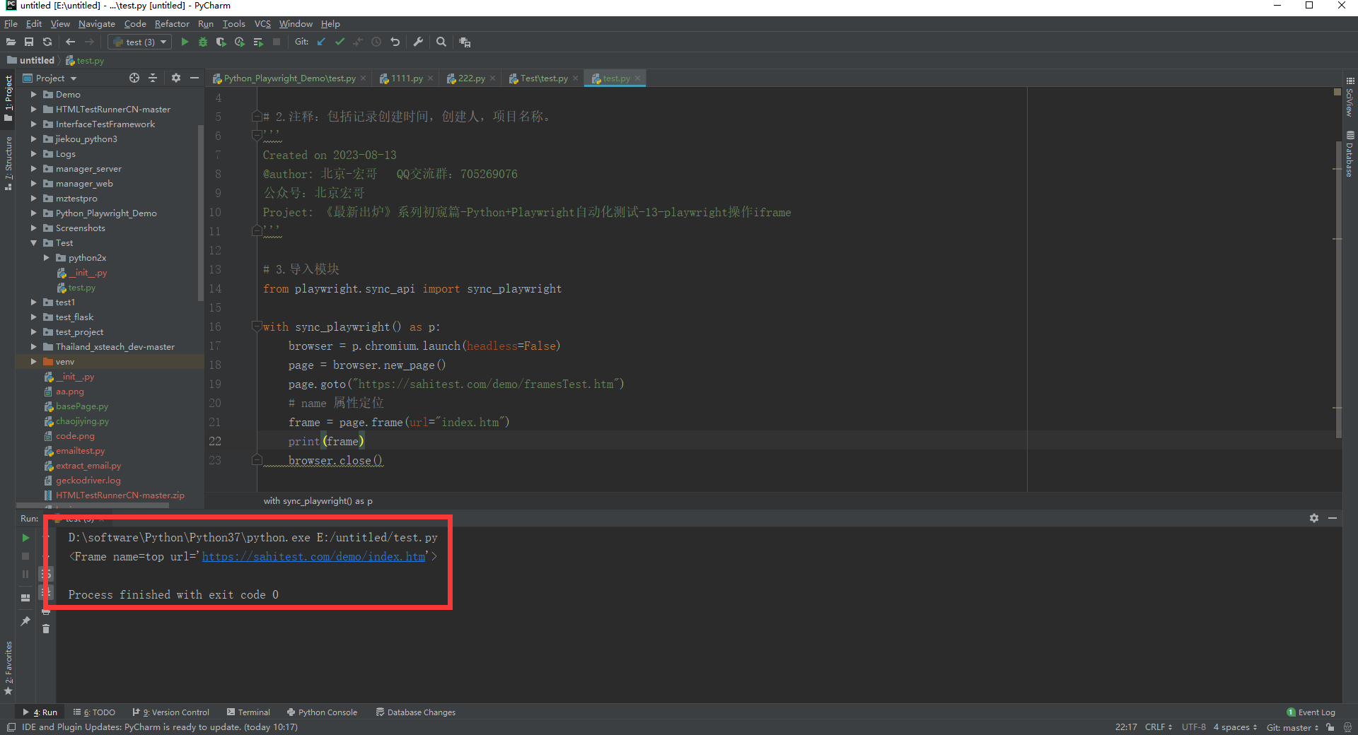The height and width of the screenshot is (735, 1358).
Task: Toggle scroll to end in console
Action: click(x=46, y=592)
